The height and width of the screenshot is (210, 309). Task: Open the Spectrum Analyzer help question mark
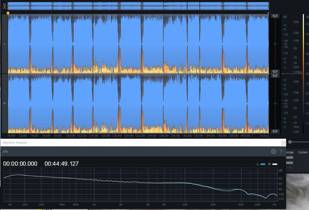click(x=281, y=151)
